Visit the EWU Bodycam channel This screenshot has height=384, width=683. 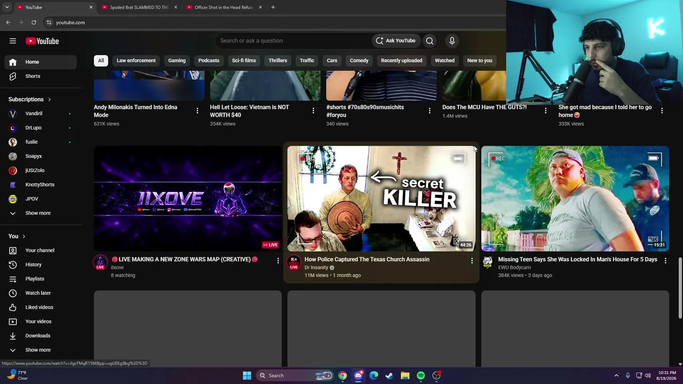(514, 268)
